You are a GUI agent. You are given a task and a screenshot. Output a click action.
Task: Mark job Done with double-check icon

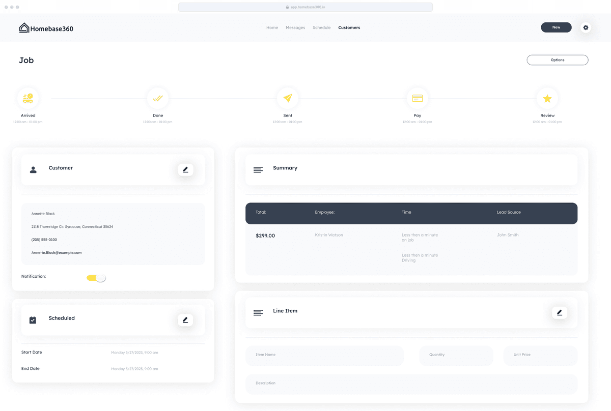click(158, 98)
